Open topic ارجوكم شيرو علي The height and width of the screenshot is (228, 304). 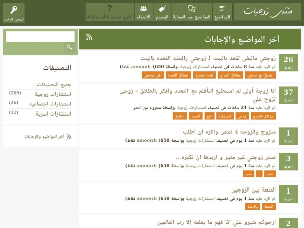216,222
